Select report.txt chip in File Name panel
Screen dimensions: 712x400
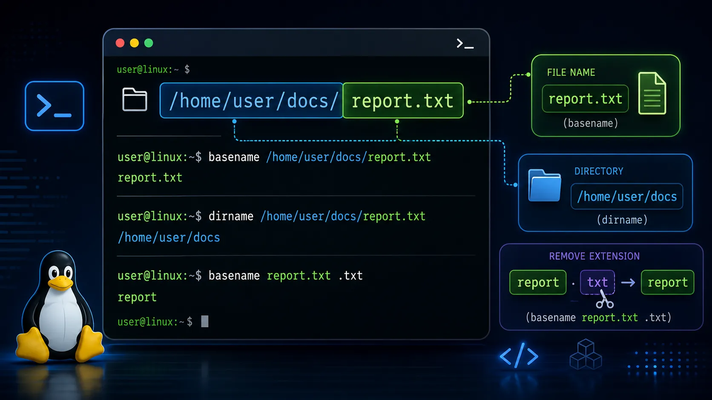[x=585, y=99]
